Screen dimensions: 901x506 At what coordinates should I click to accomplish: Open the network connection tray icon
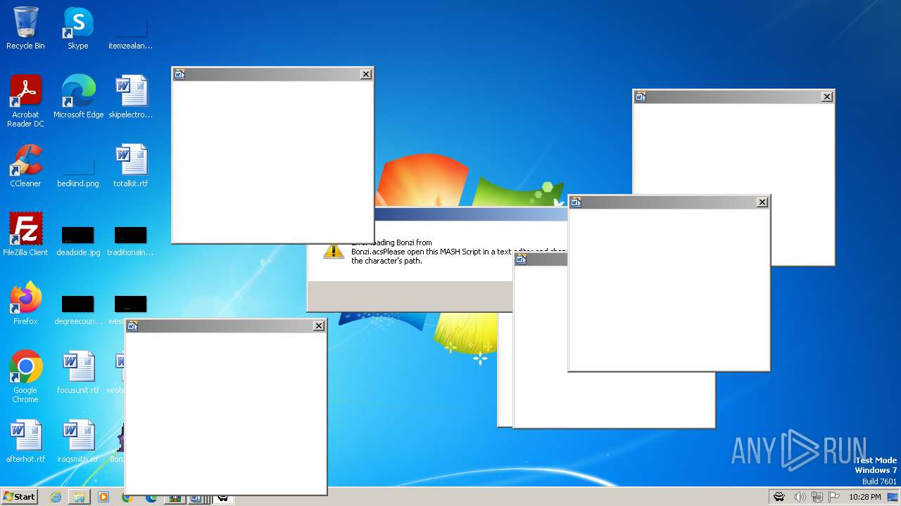(x=817, y=497)
